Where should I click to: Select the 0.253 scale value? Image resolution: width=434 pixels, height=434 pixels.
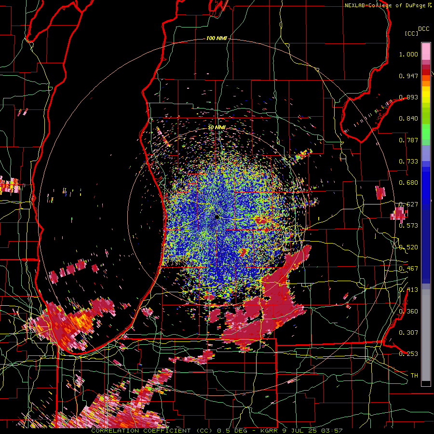point(408,354)
